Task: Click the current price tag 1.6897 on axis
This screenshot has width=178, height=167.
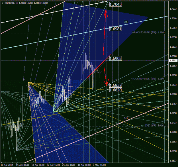Action: 173,60
